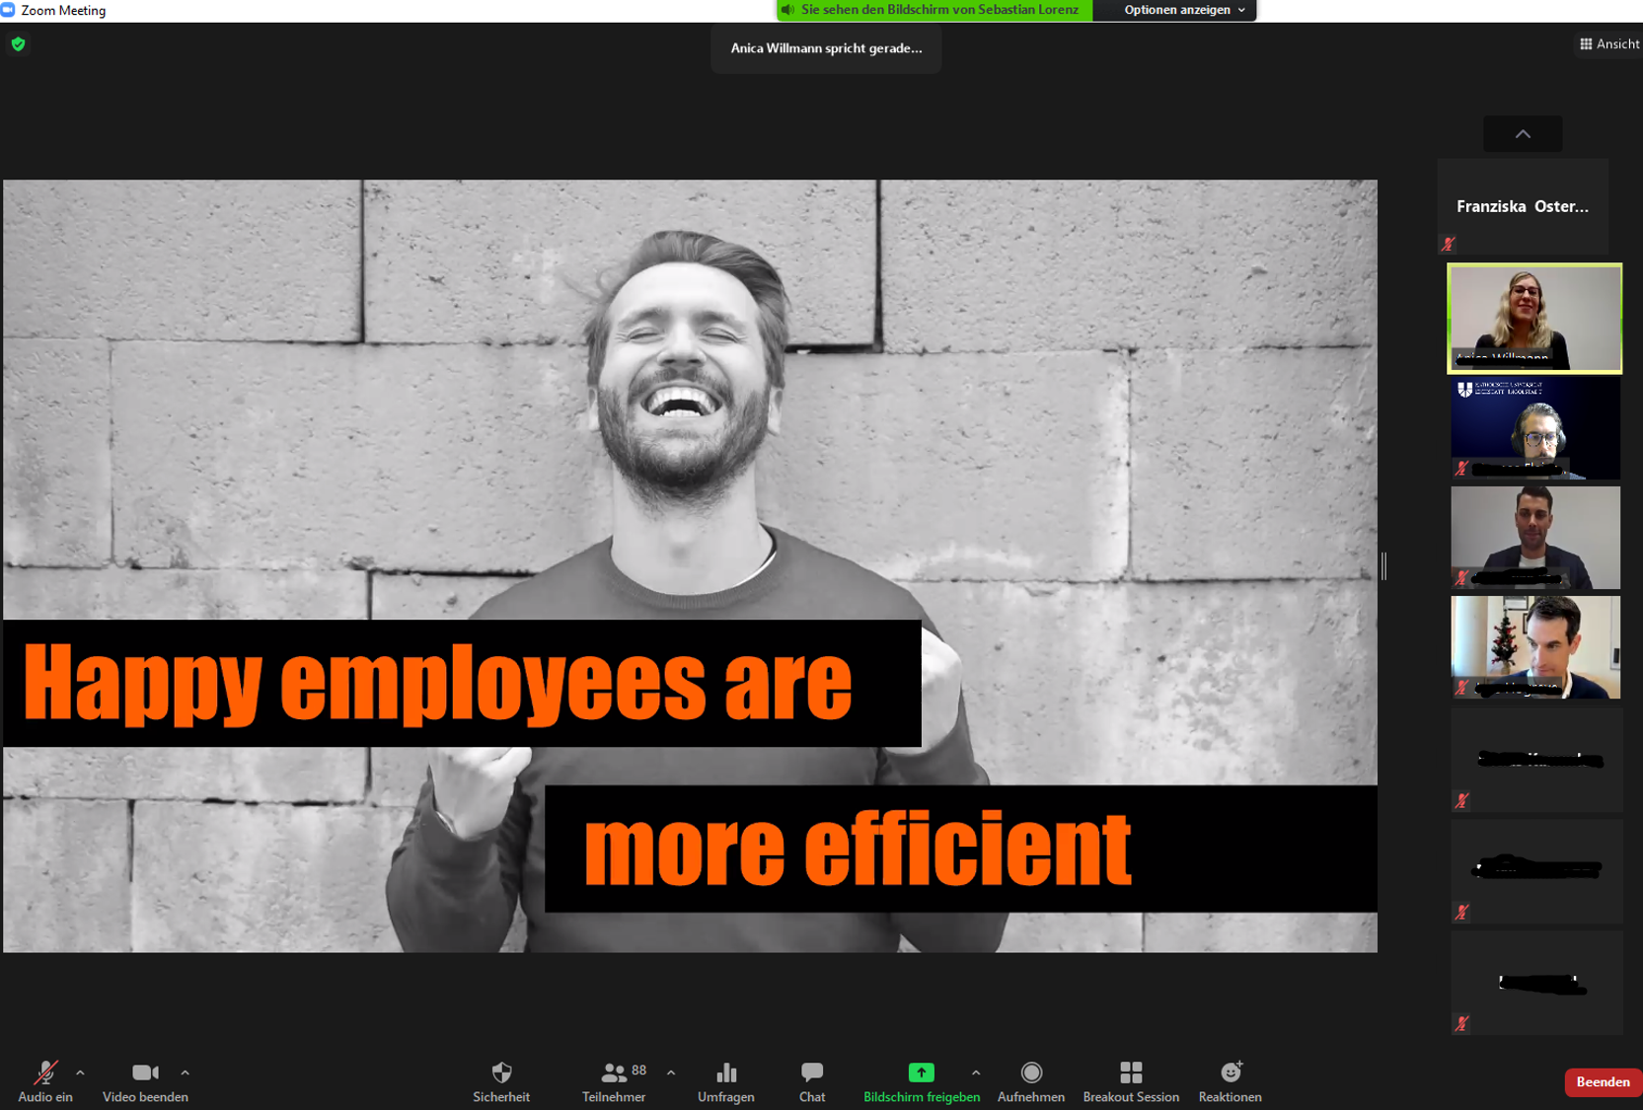Select the highlighted speaker video thumbnail
This screenshot has width=1643, height=1110.
click(x=1534, y=318)
